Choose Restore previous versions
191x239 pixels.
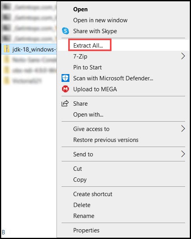tap(106, 140)
